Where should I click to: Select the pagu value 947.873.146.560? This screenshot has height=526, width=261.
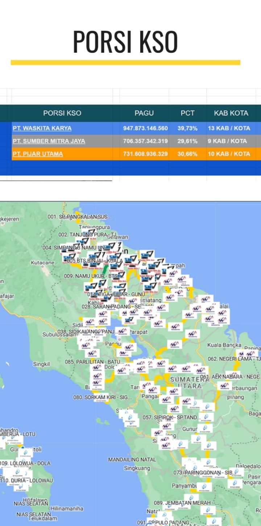pyautogui.click(x=145, y=128)
